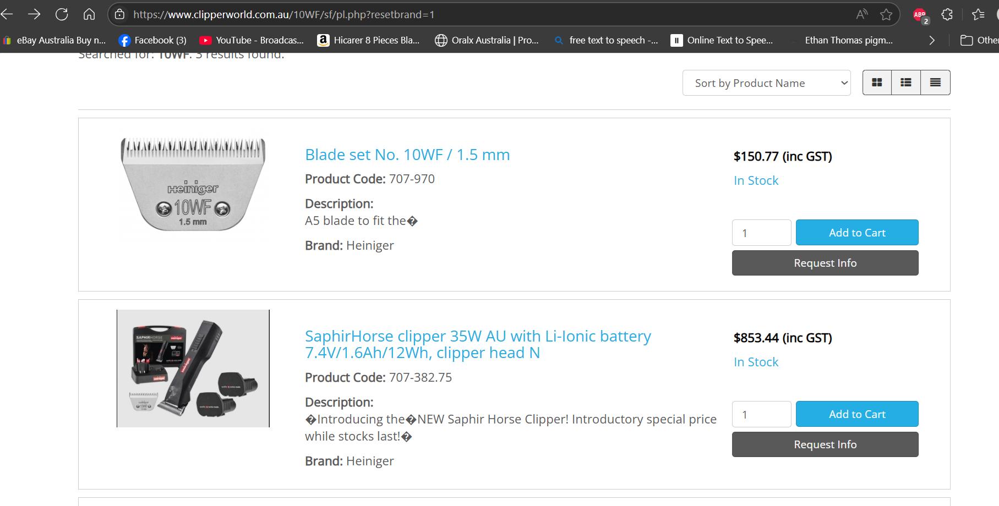
Task: Expand Sort by Product Name dropdown
Action: (x=767, y=83)
